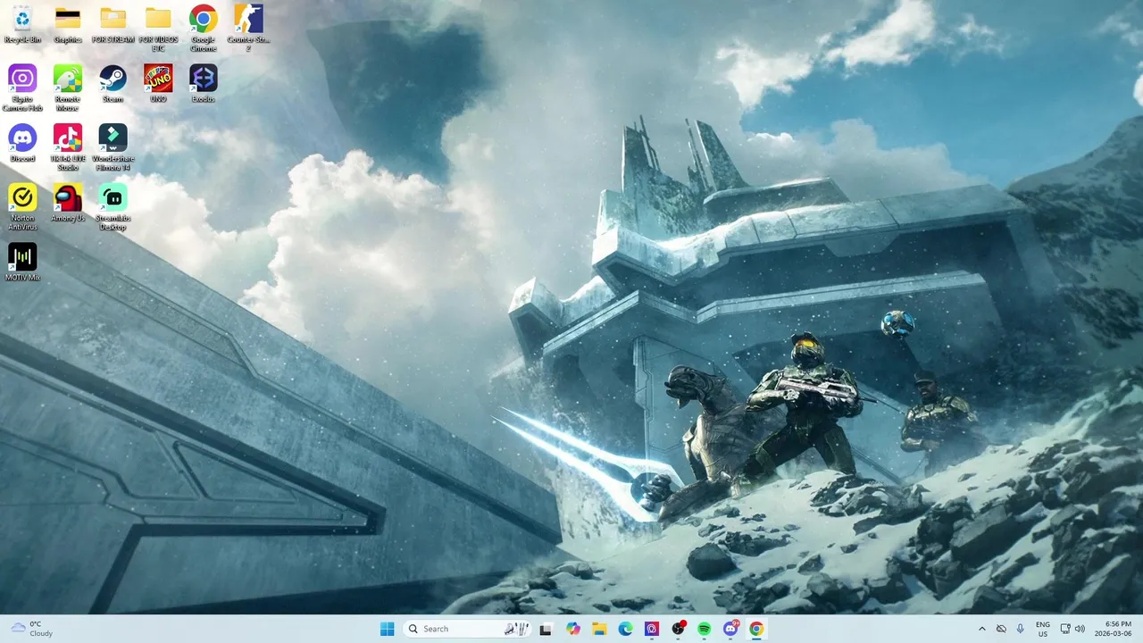Viewport: 1143px width, 643px height.
Task: Open Microsoft Edge from the taskbar
Action: click(625, 629)
